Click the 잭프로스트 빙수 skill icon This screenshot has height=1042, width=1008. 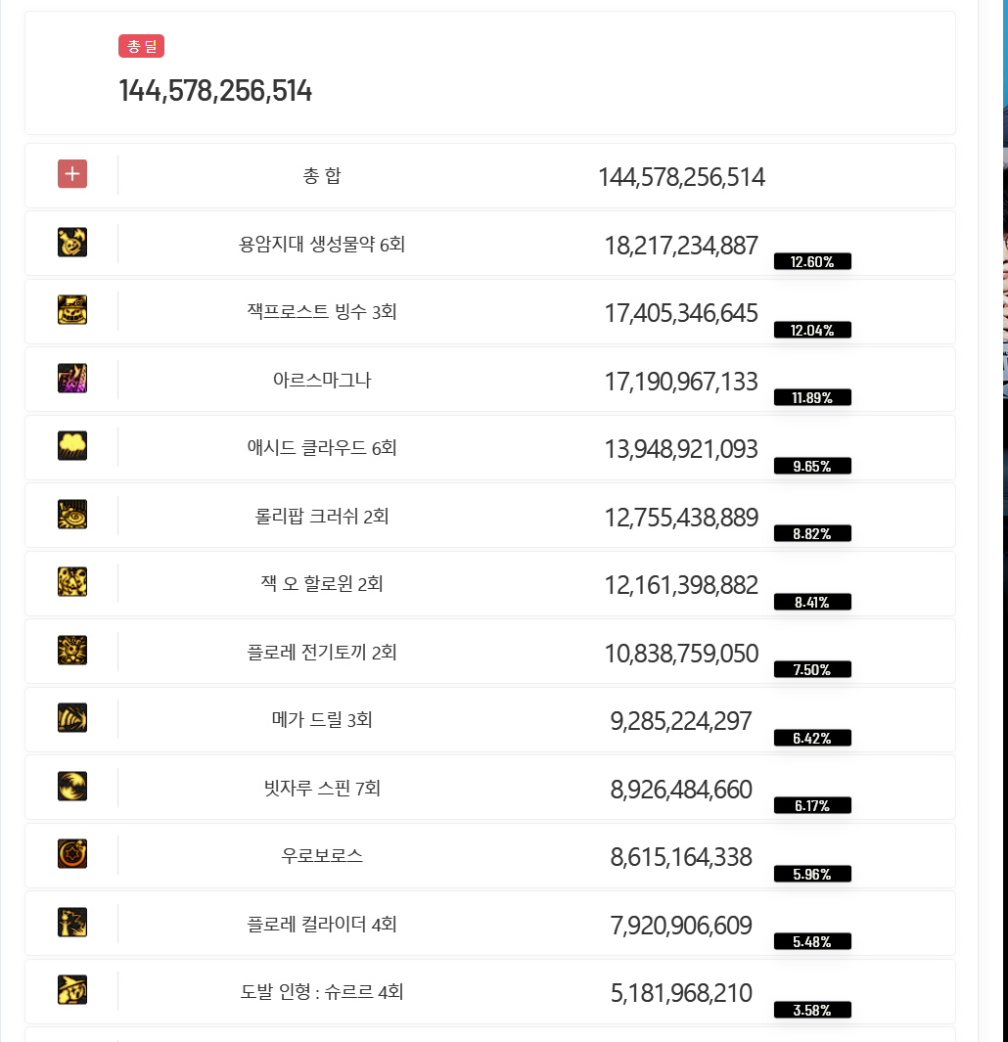72,310
